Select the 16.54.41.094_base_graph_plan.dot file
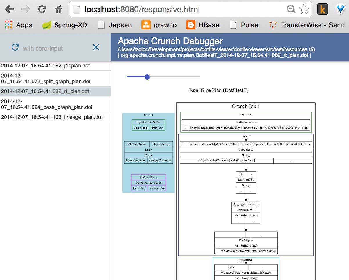The image size is (349, 280). (x=55, y=104)
